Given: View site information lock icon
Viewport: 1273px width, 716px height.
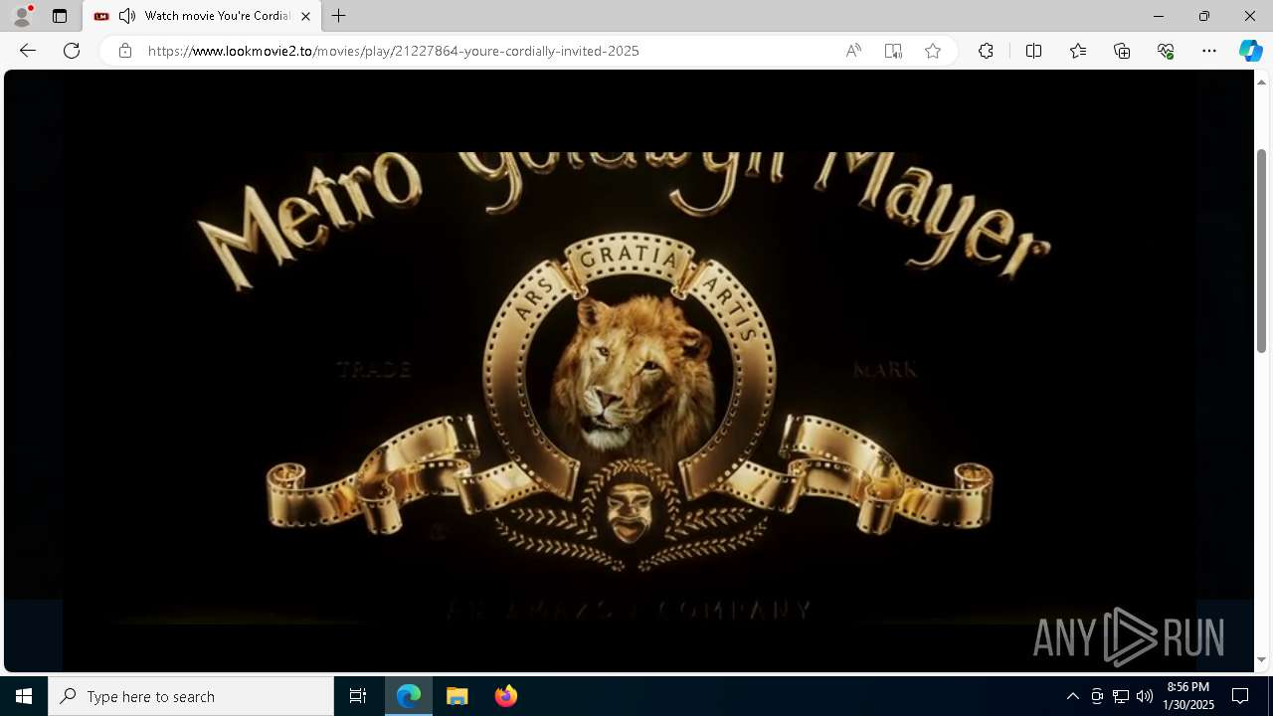Looking at the screenshot, I should click(x=124, y=51).
